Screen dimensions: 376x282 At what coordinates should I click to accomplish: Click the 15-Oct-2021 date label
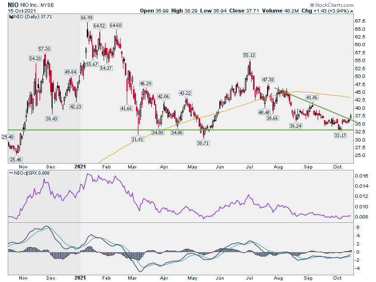tap(22, 11)
